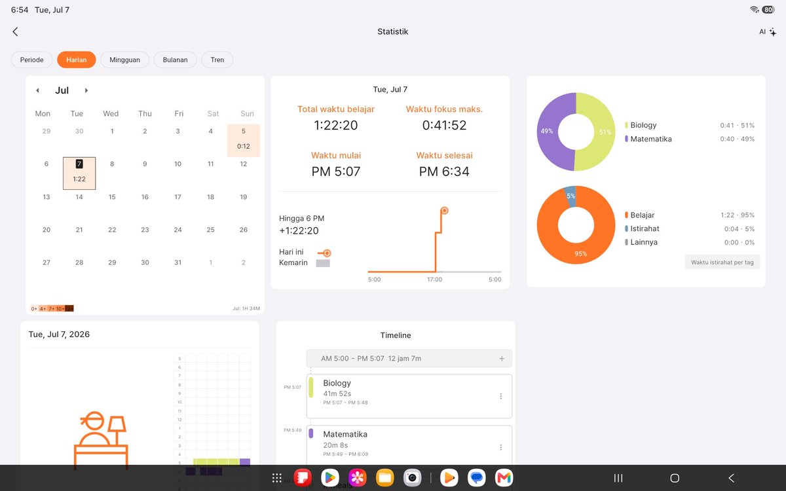Select July 15 in the calendar

pyautogui.click(x=112, y=197)
